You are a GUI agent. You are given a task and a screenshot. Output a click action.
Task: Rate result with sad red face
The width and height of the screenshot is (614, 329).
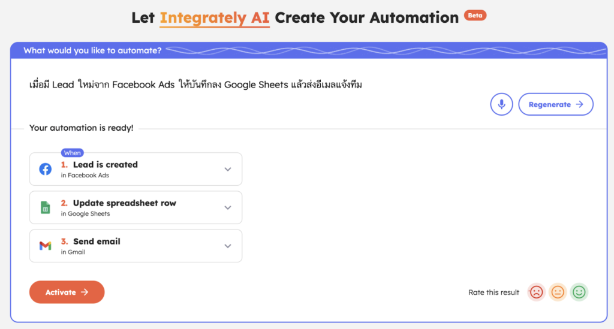point(536,292)
